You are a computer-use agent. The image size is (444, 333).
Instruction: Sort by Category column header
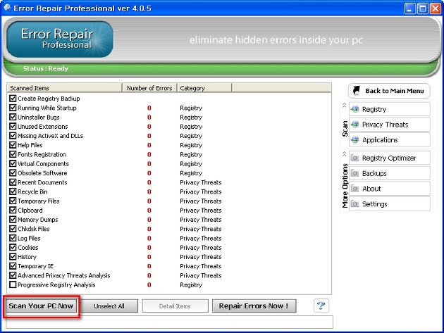click(x=204, y=88)
